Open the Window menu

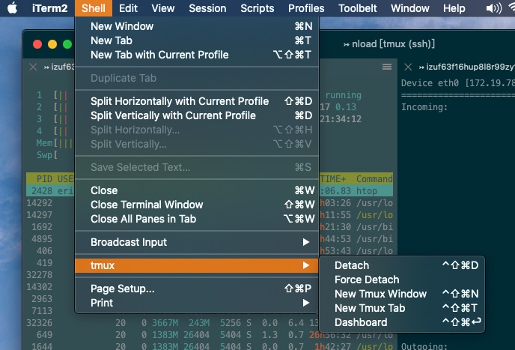(410, 8)
